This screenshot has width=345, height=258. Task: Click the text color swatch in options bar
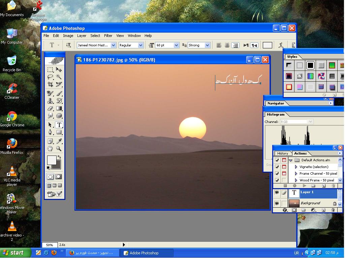coord(268,45)
